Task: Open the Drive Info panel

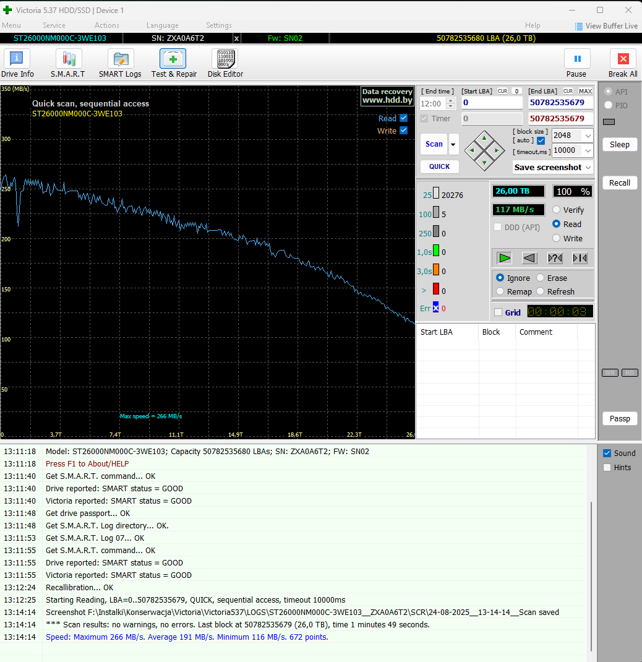Action: pos(17,64)
